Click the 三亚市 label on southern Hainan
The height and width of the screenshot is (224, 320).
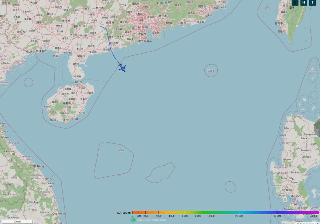(x=64, y=120)
